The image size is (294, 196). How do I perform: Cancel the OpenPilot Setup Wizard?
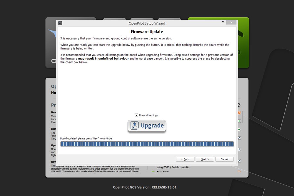pos(224,159)
